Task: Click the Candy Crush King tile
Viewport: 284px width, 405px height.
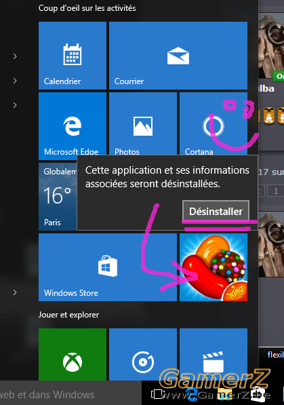Action: pos(214,267)
